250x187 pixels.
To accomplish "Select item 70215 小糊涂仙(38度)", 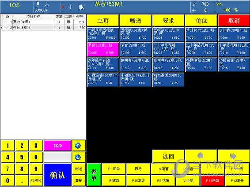I will (x=234, y=64).
